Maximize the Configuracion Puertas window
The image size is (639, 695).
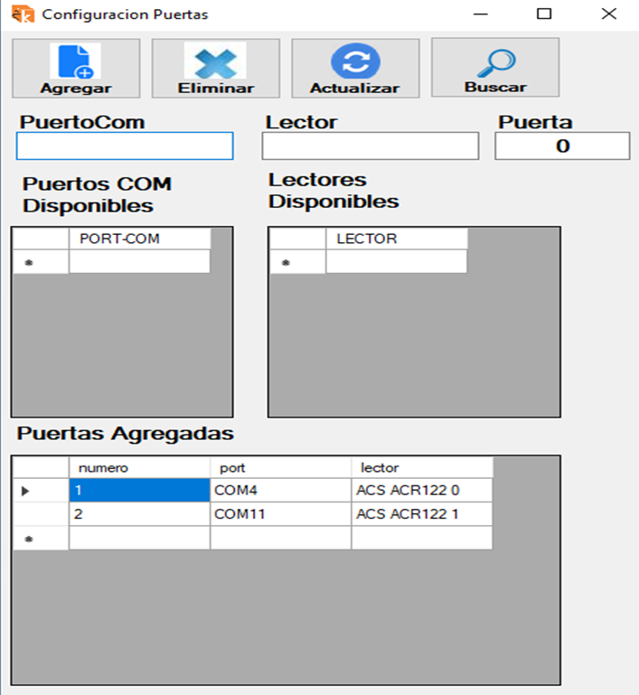click(543, 14)
